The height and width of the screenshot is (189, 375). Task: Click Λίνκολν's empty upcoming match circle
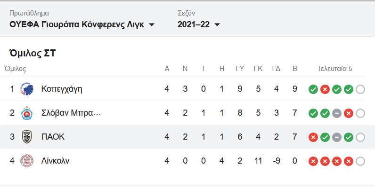[x=361, y=161]
